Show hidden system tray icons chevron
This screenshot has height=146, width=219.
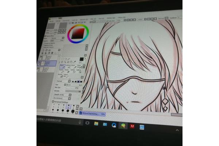(177, 130)
